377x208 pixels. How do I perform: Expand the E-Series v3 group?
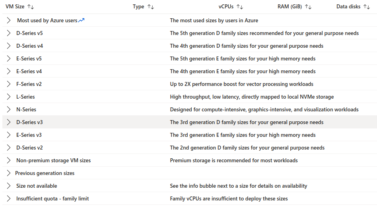coord(9,135)
